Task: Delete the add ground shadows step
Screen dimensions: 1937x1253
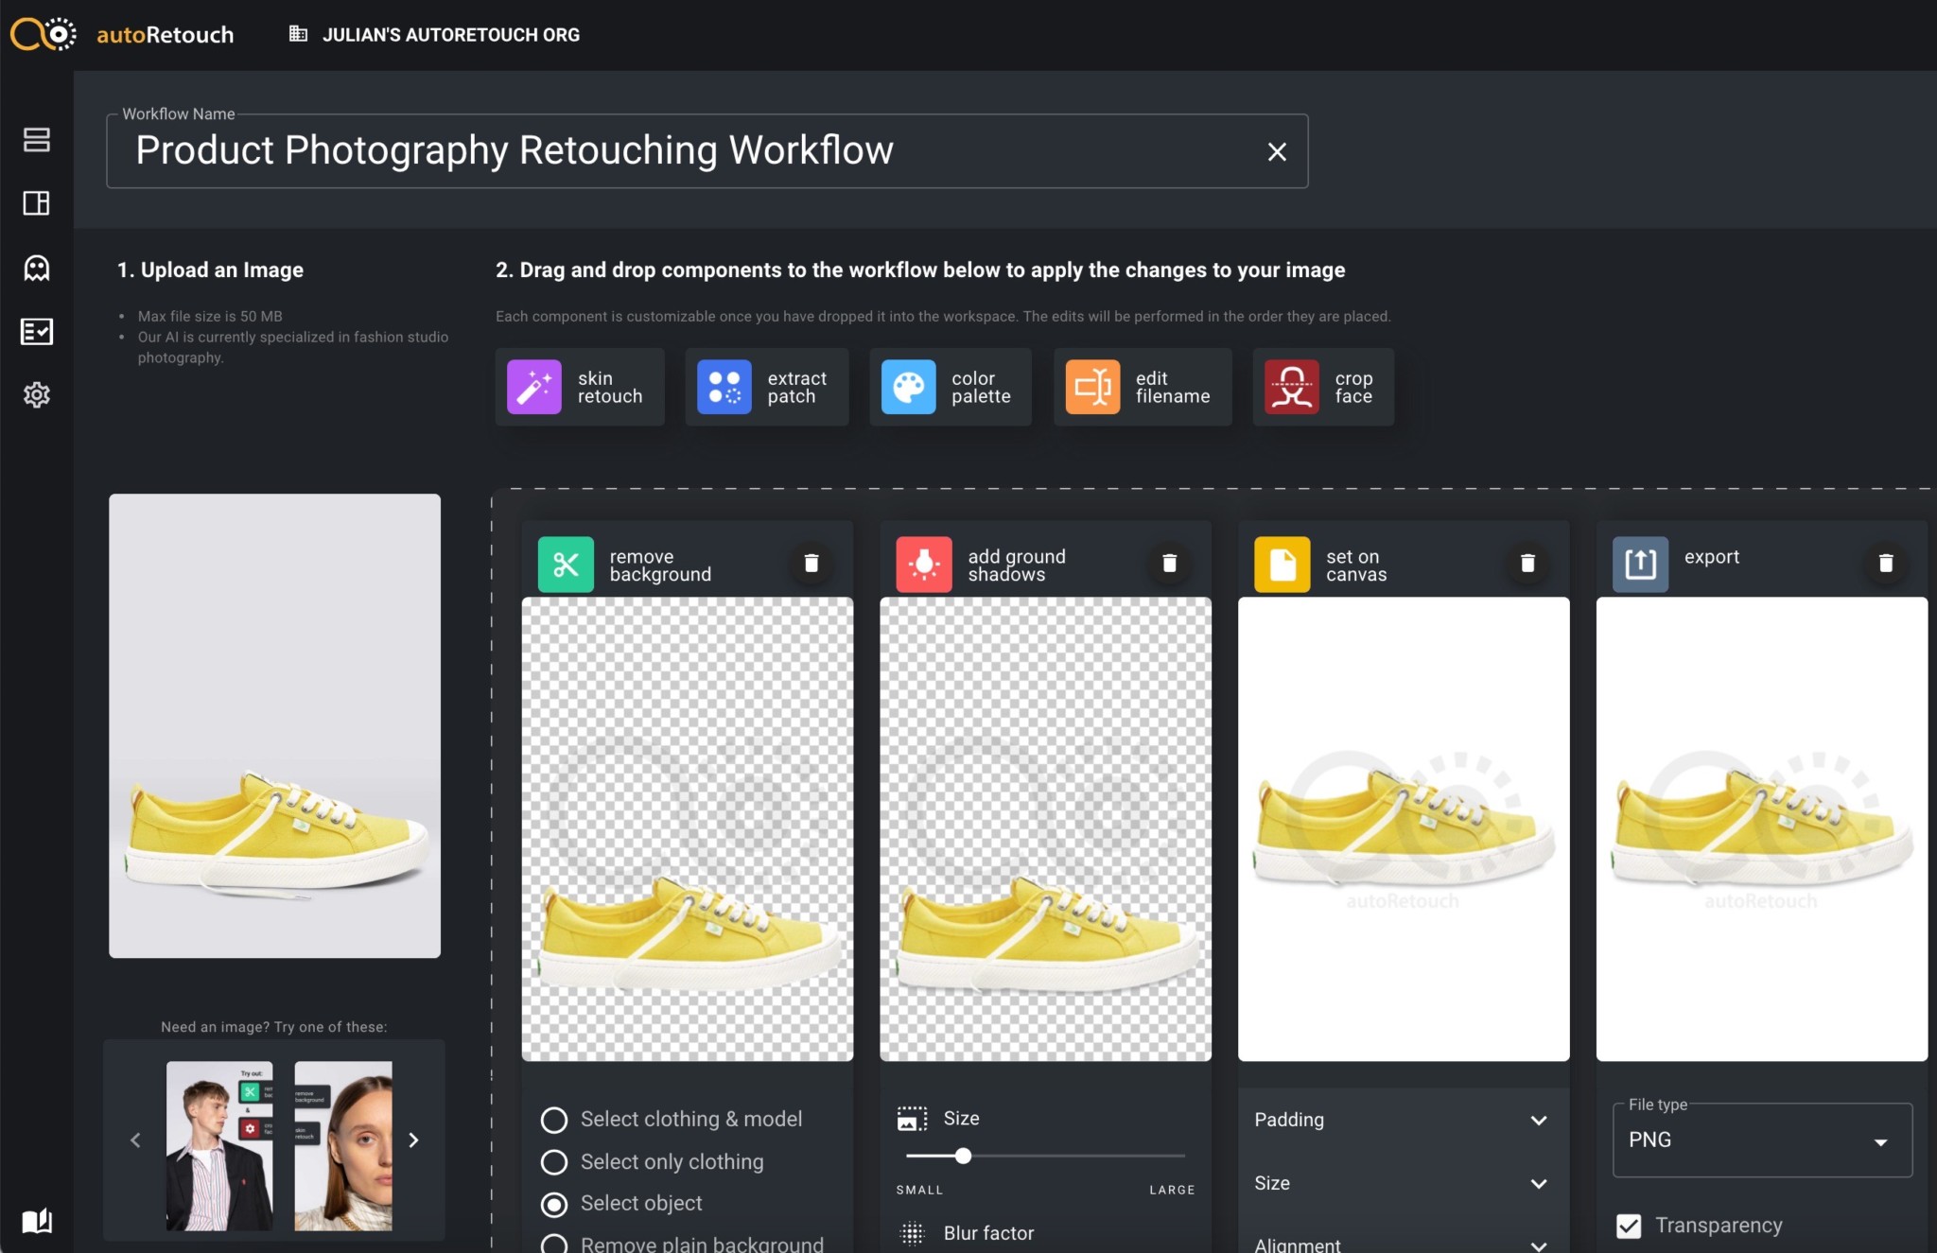Action: click(x=1170, y=564)
